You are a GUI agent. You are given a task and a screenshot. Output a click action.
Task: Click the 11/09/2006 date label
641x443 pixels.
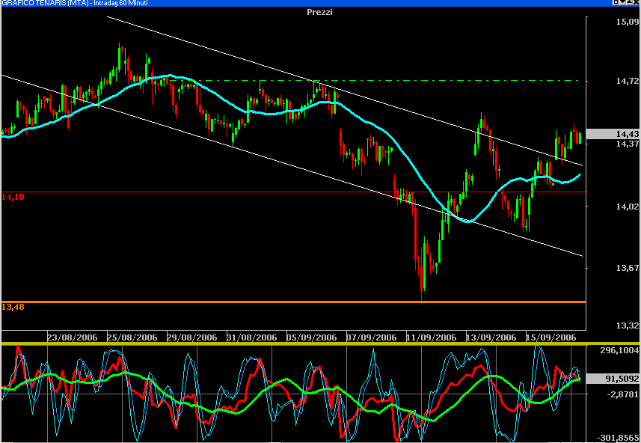tap(431, 338)
